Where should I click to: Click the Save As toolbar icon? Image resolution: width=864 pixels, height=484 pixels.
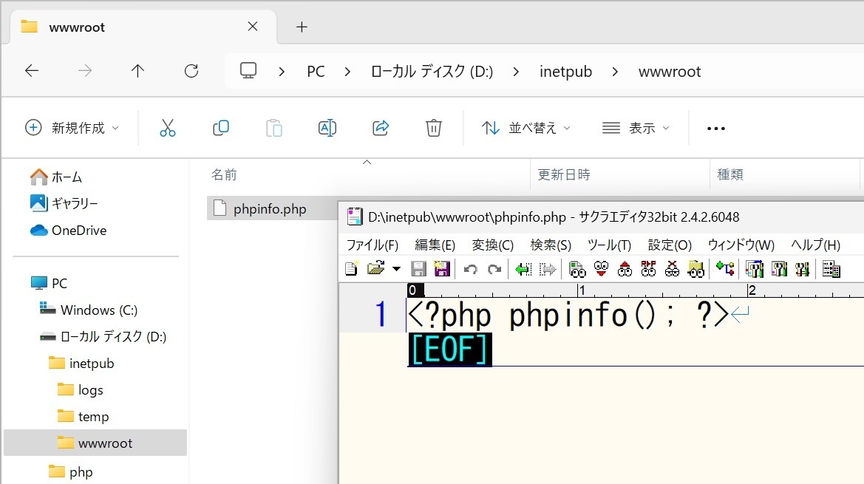(x=442, y=269)
